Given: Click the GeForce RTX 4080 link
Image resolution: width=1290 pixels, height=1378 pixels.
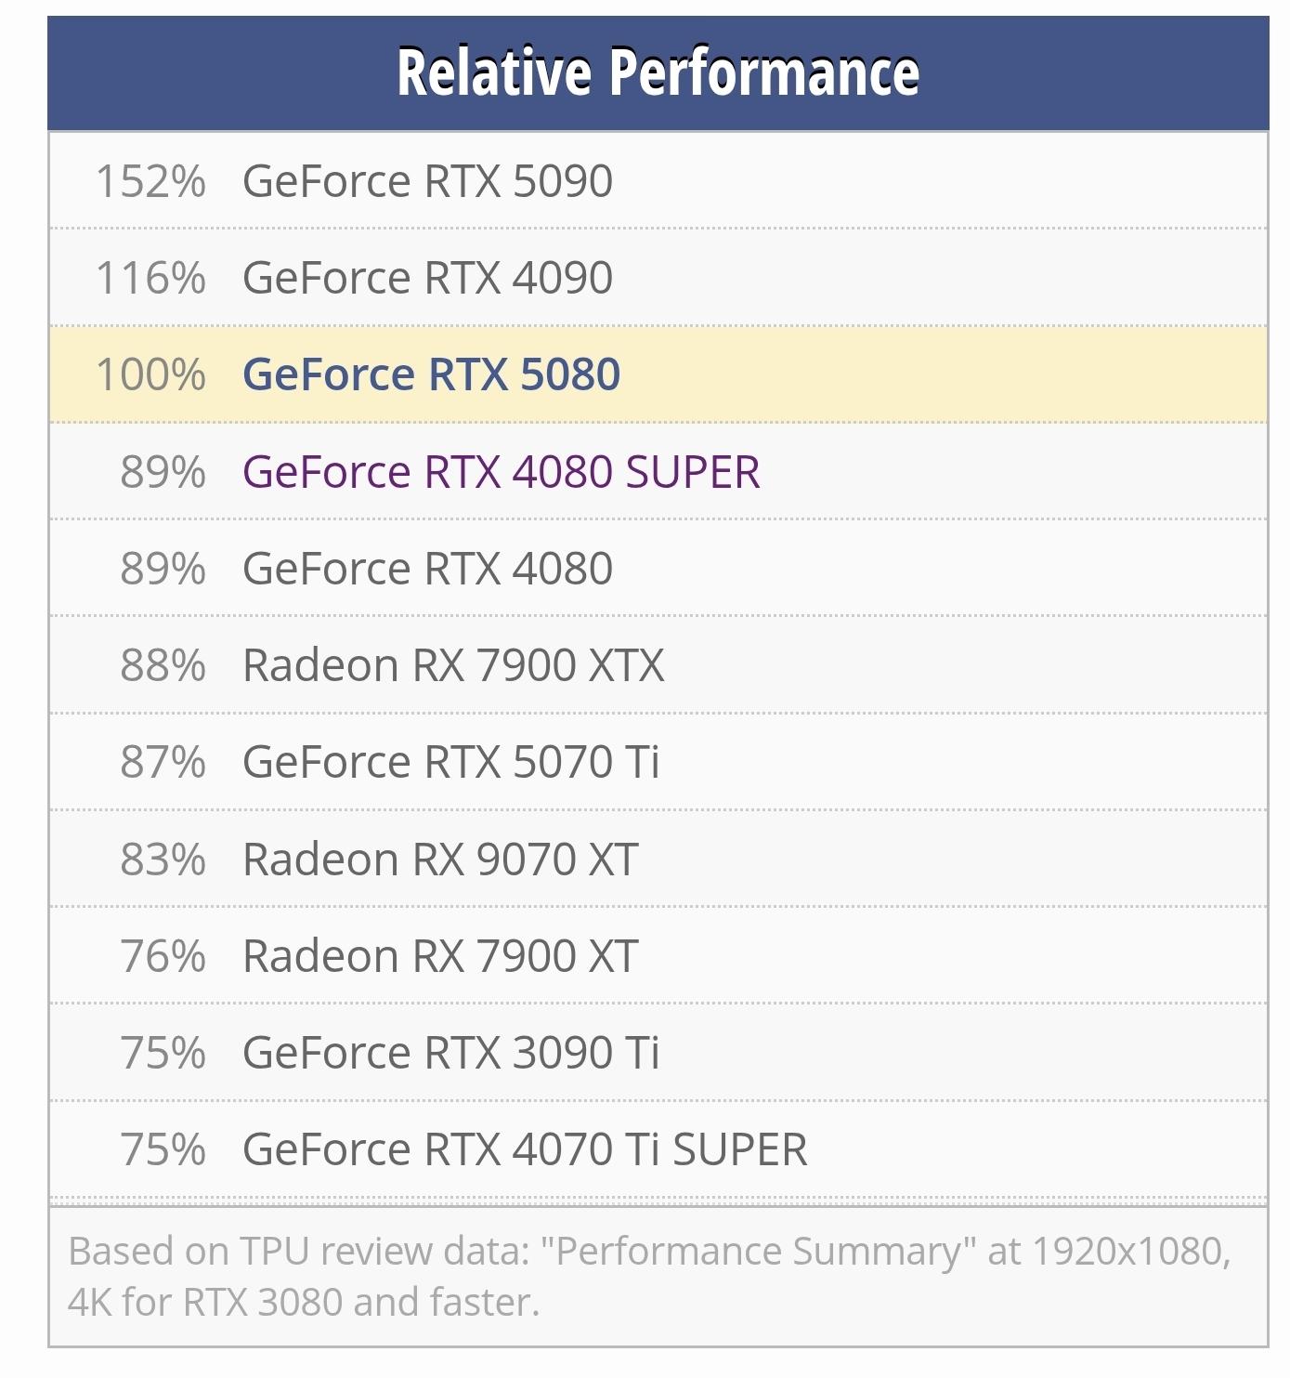Looking at the screenshot, I should point(427,569).
